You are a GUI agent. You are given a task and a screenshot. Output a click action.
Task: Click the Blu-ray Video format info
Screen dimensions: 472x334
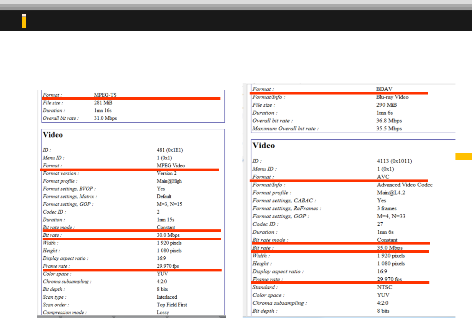(x=392, y=97)
